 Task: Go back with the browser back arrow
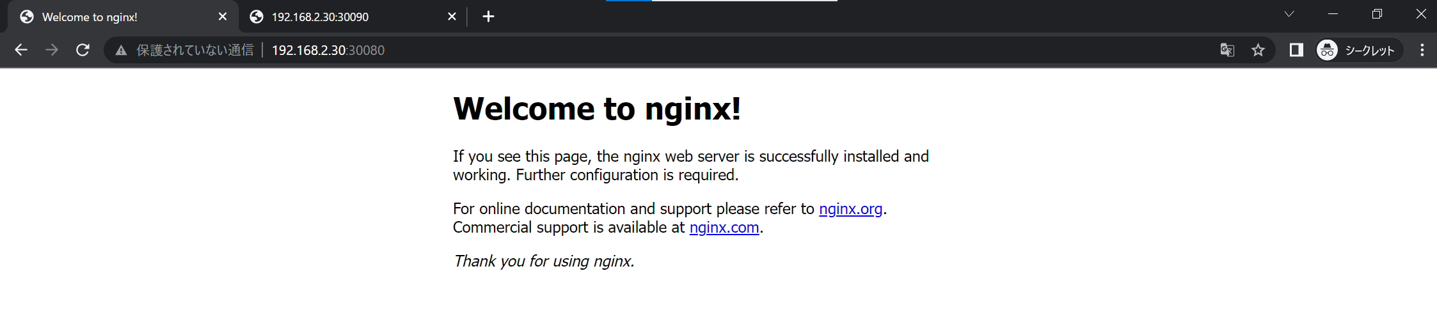21,50
